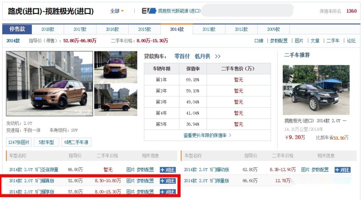Click the 8.00-15.30万 price in 耀享版 row
The height and width of the screenshot is (200, 363).
point(108,192)
